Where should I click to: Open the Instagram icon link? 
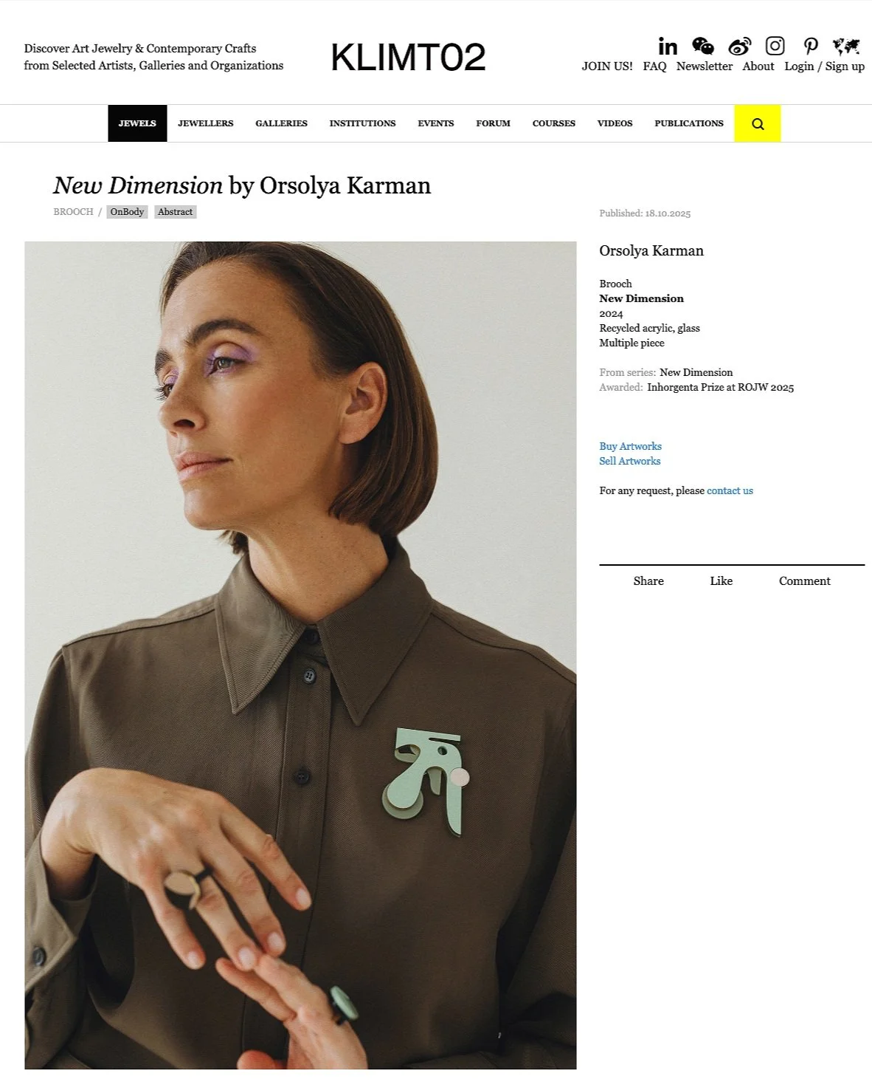[775, 46]
